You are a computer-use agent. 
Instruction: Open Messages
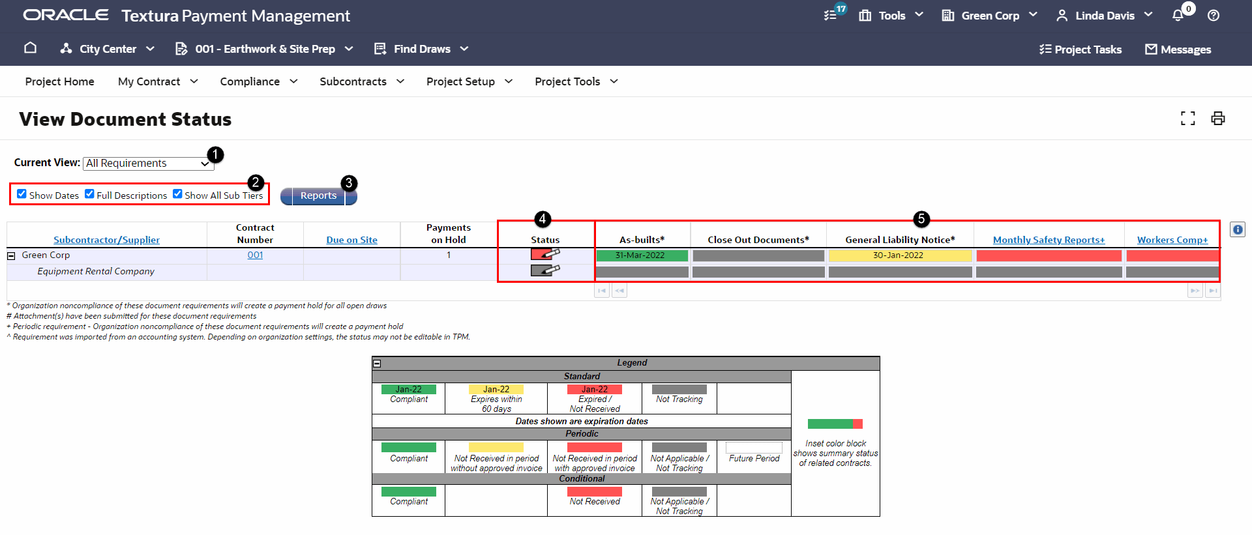tap(1178, 50)
